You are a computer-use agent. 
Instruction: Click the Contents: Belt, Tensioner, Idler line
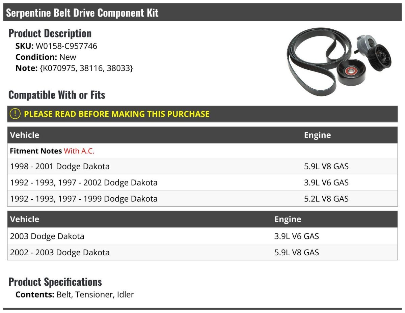tap(75, 294)
